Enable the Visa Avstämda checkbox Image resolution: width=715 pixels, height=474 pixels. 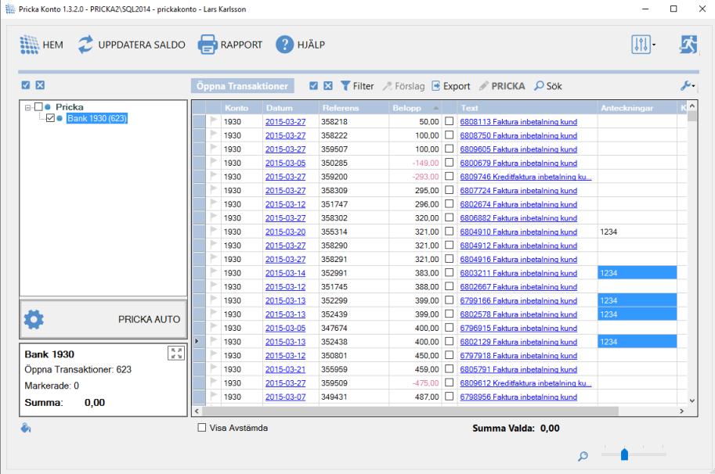[201, 428]
